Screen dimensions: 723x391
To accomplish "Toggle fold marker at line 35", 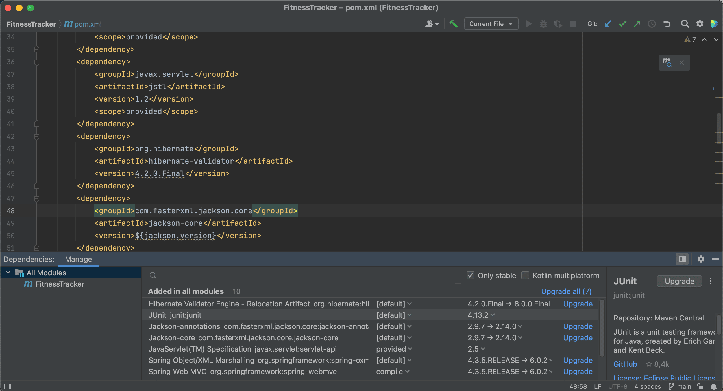I will (x=37, y=49).
